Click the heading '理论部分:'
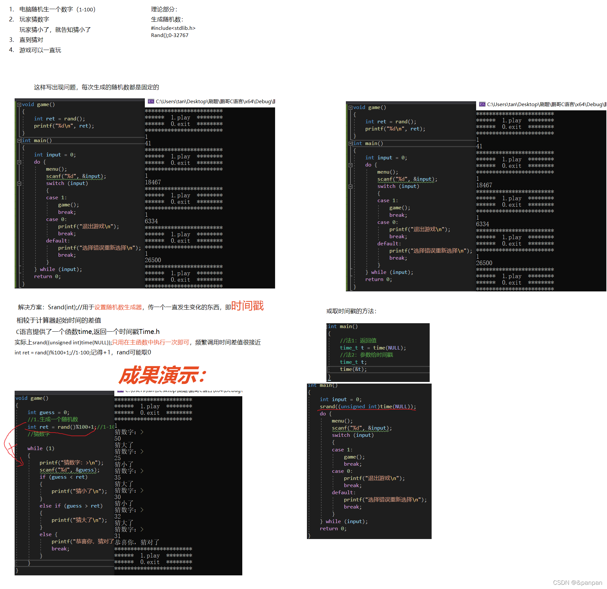This screenshot has height=589, width=607. (164, 9)
